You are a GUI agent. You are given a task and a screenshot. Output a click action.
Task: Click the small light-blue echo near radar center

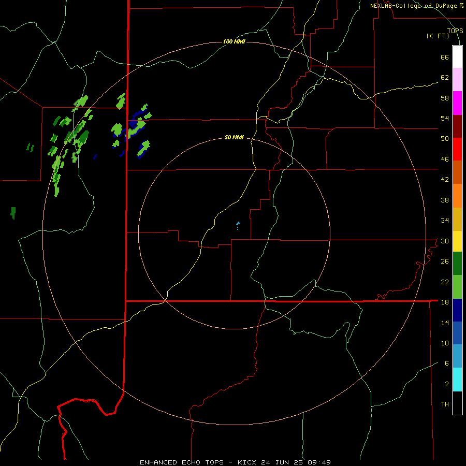[238, 226]
